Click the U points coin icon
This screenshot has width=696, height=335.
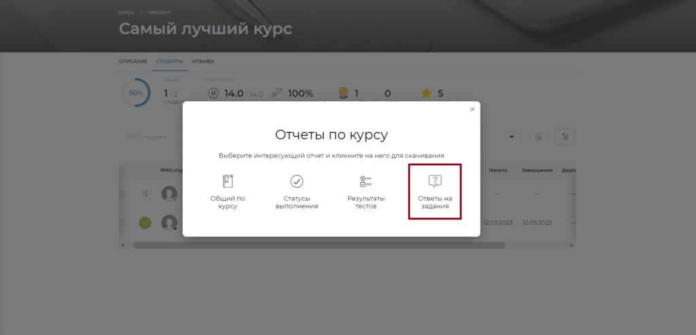point(213,94)
